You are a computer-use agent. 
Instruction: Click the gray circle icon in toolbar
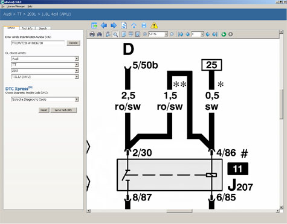tap(231, 34)
